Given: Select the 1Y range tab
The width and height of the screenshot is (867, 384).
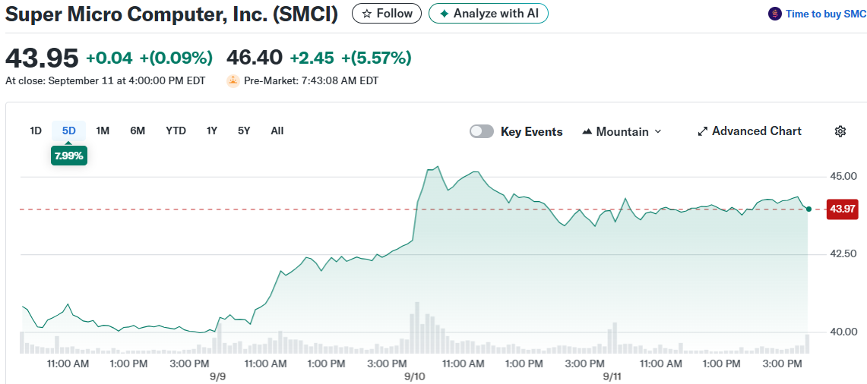Looking at the screenshot, I should [212, 131].
